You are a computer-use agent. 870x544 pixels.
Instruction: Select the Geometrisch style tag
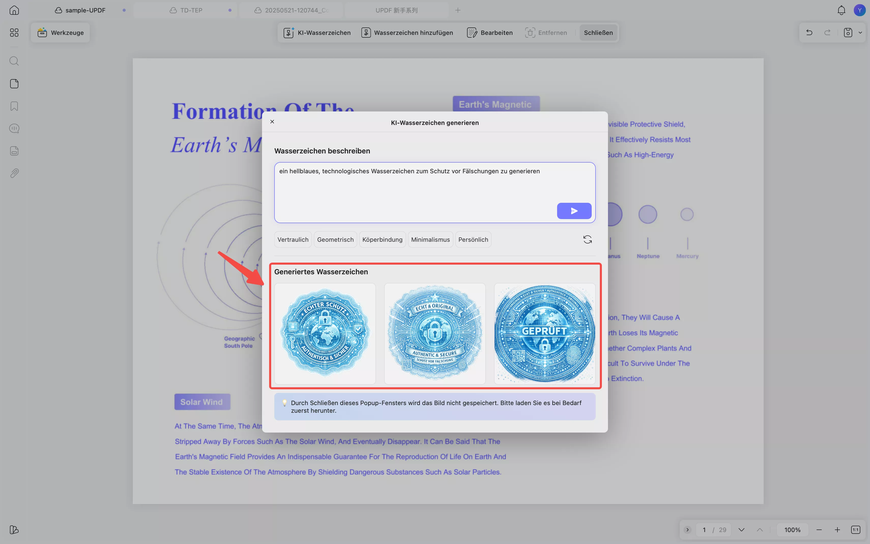[335, 240]
